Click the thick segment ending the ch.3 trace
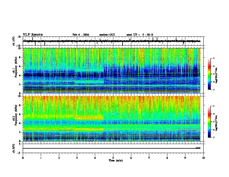The height and width of the screenshot is (177, 229). 198,148
